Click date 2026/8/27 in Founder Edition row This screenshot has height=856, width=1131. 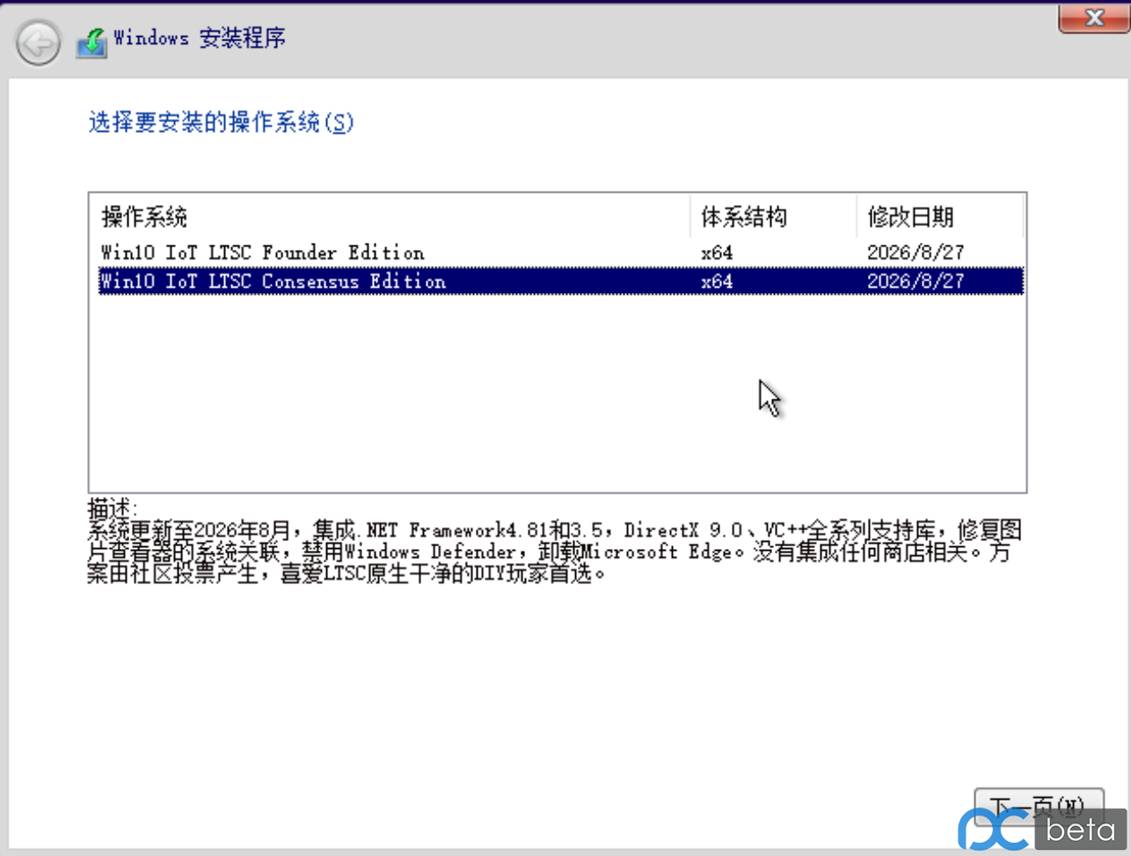[916, 252]
